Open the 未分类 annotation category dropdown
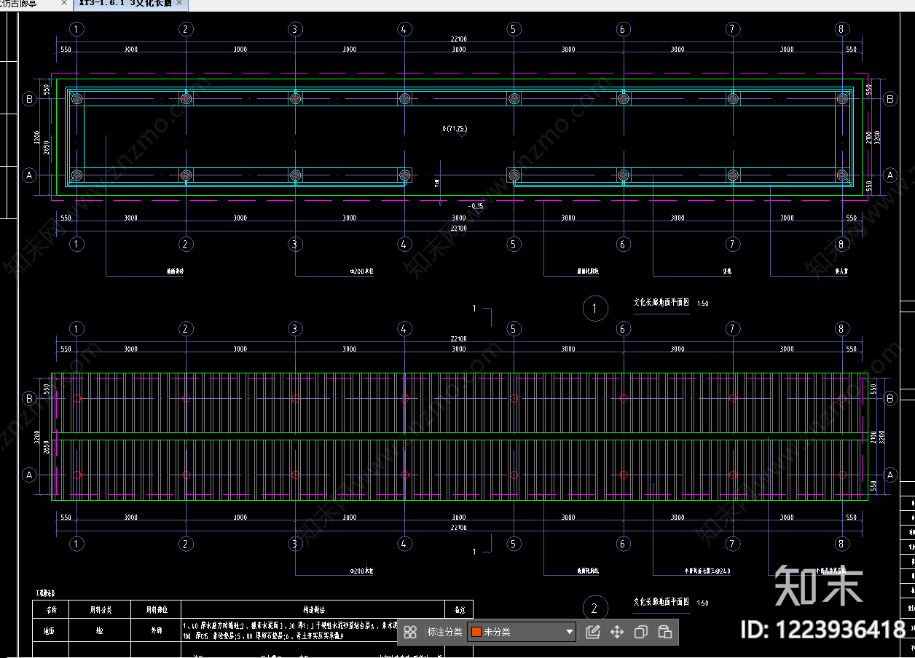Screen dimensions: 915x658 click(x=522, y=632)
